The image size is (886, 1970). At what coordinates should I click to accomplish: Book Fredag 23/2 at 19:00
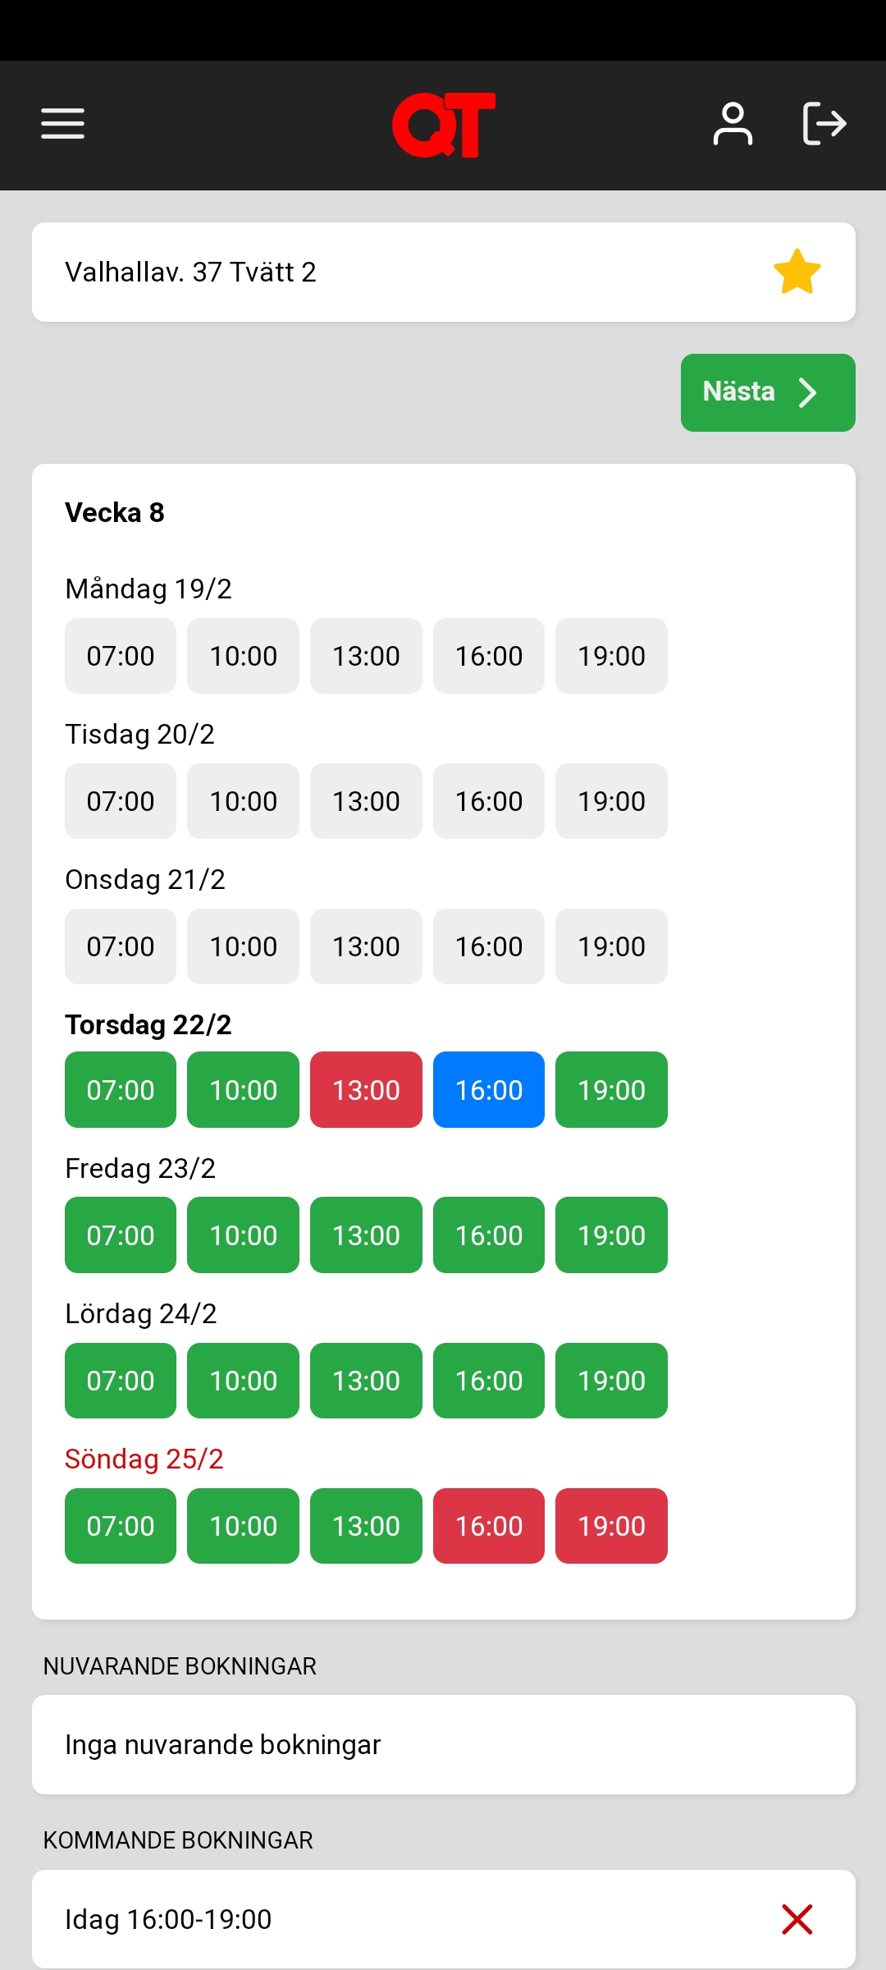pos(611,1235)
